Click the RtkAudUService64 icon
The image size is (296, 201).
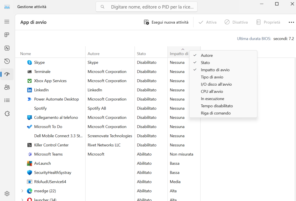coord(29,182)
